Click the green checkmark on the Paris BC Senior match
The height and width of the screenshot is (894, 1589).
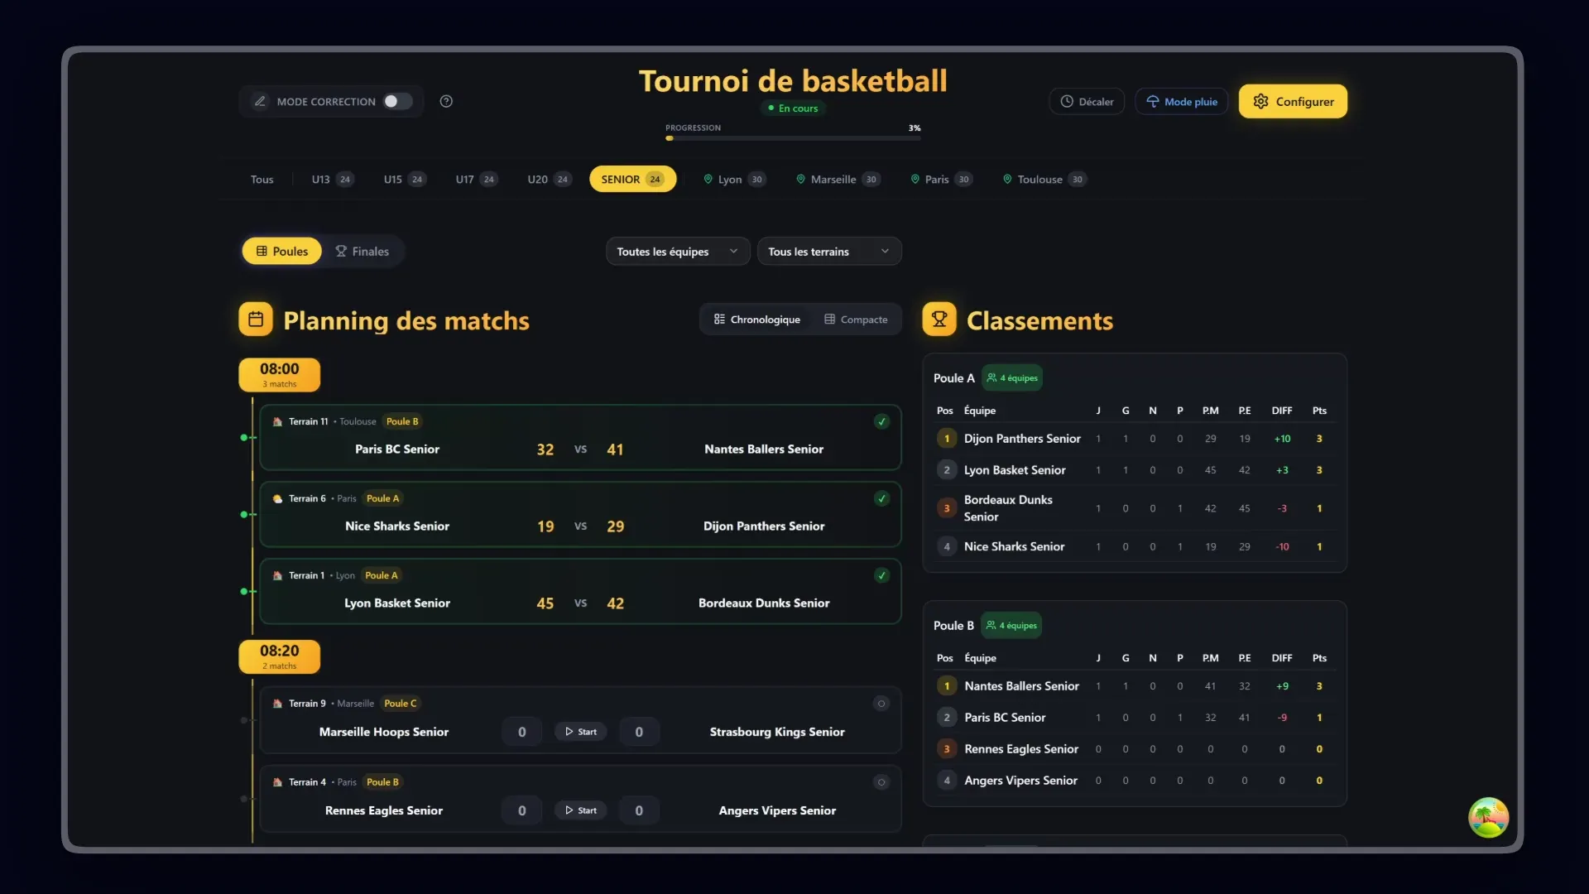tap(881, 421)
